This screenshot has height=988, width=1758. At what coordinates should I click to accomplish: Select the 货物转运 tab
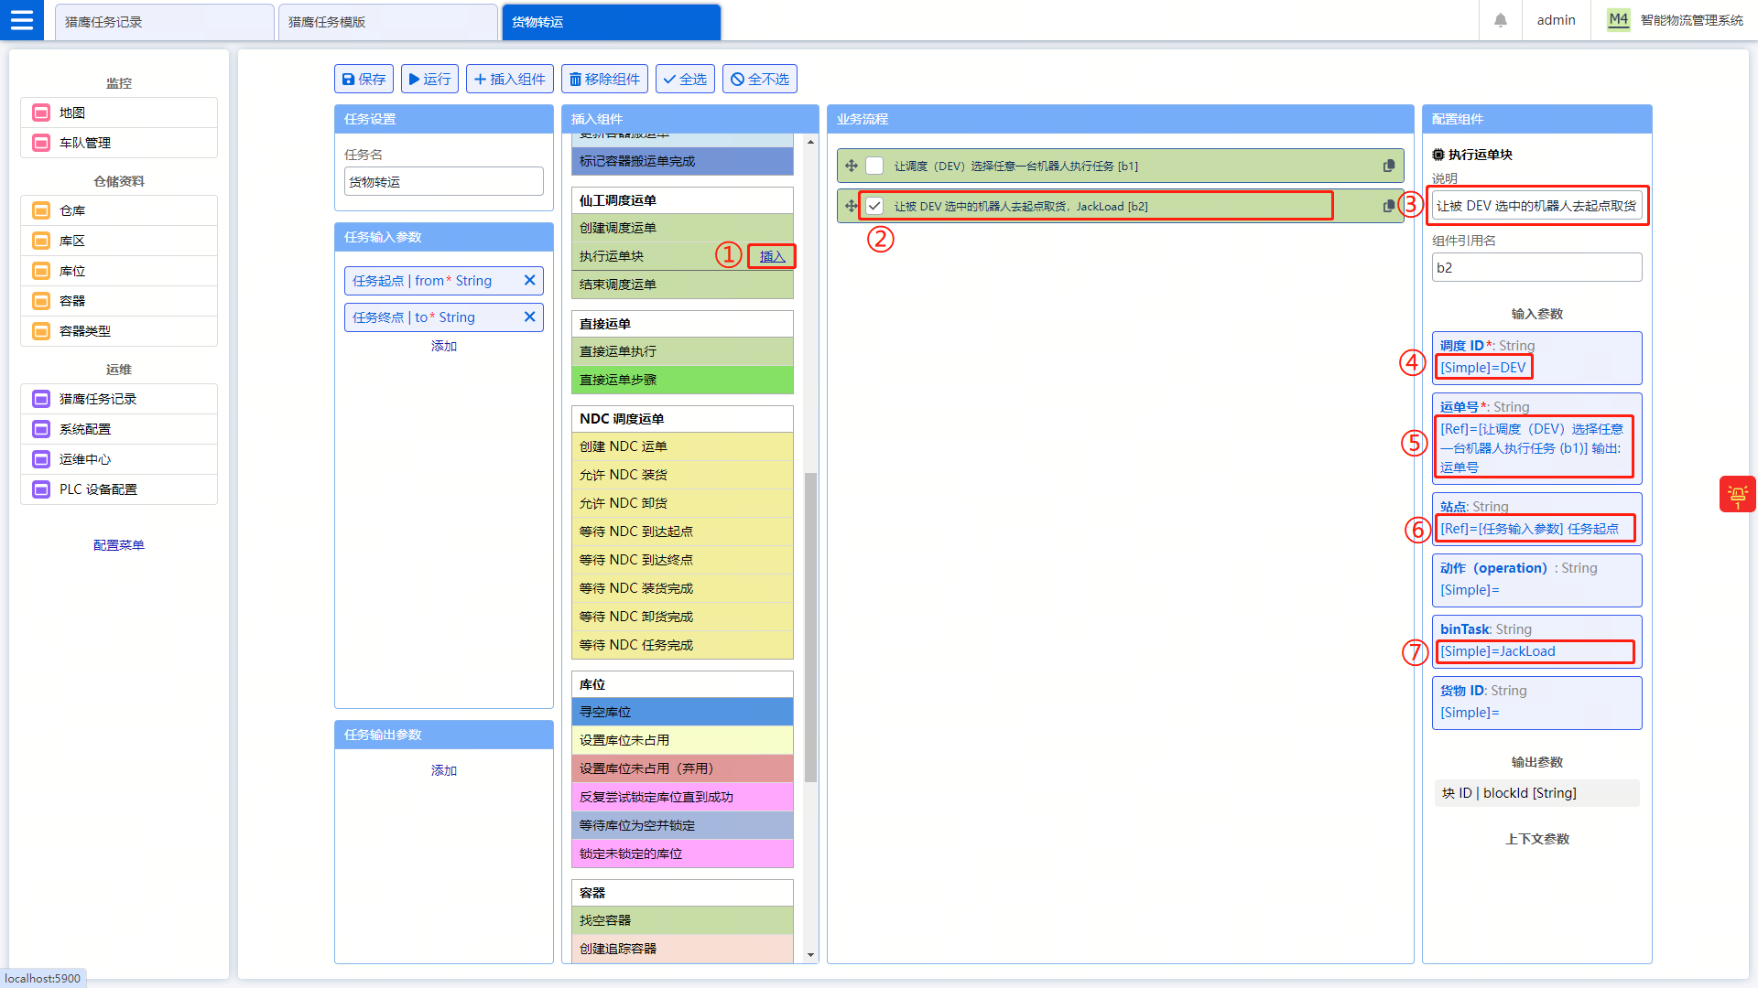coord(612,22)
